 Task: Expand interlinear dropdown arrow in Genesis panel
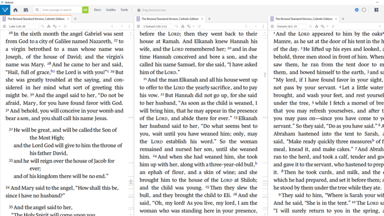(x=327, y=26)
